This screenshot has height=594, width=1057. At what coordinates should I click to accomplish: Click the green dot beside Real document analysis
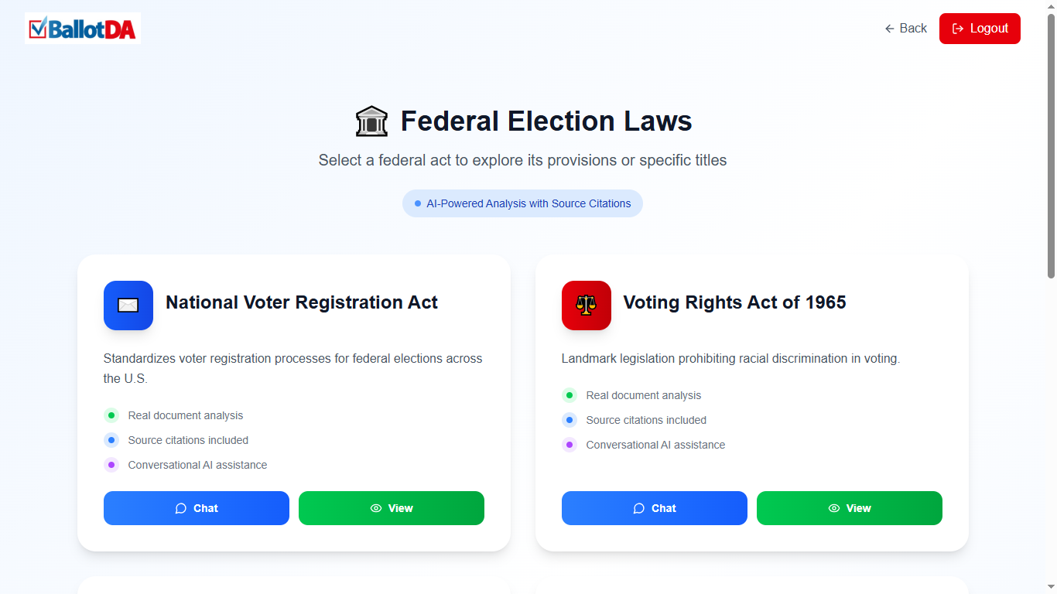click(111, 415)
